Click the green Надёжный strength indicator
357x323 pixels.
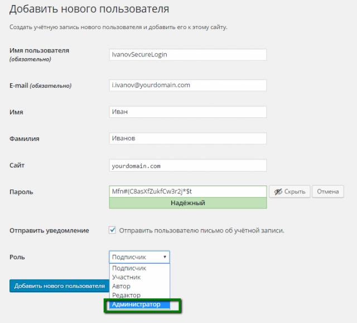point(188,203)
